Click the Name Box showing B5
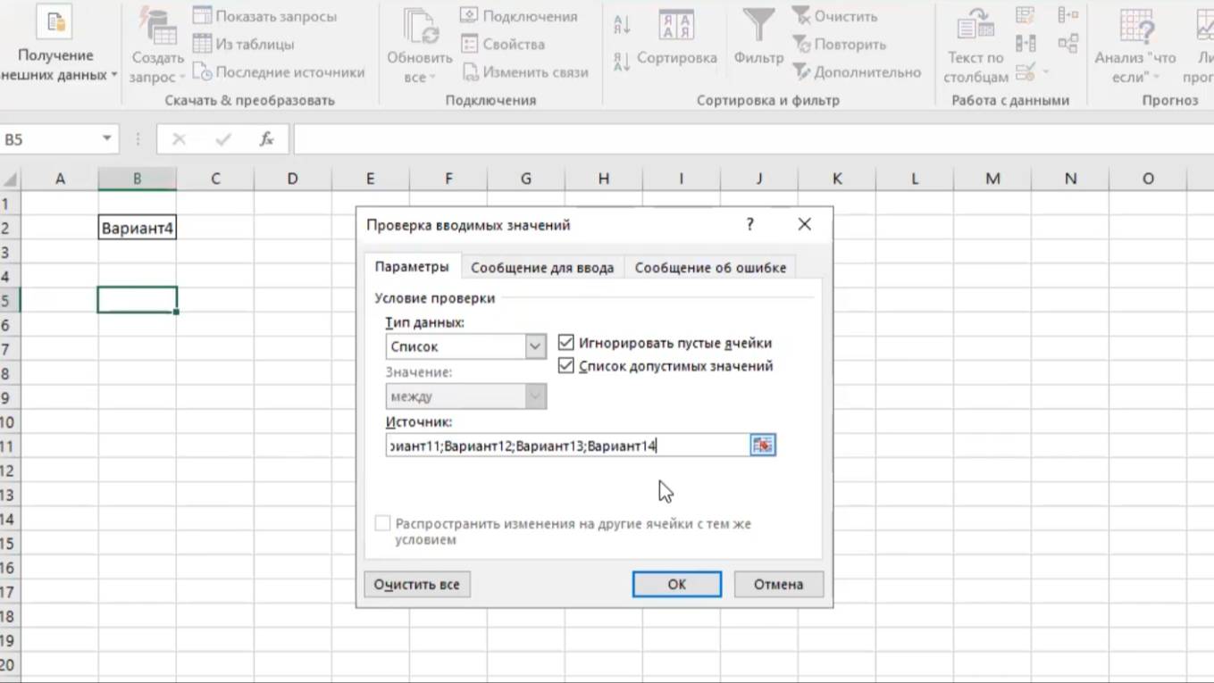Image resolution: width=1214 pixels, height=683 pixels. click(50, 139)
